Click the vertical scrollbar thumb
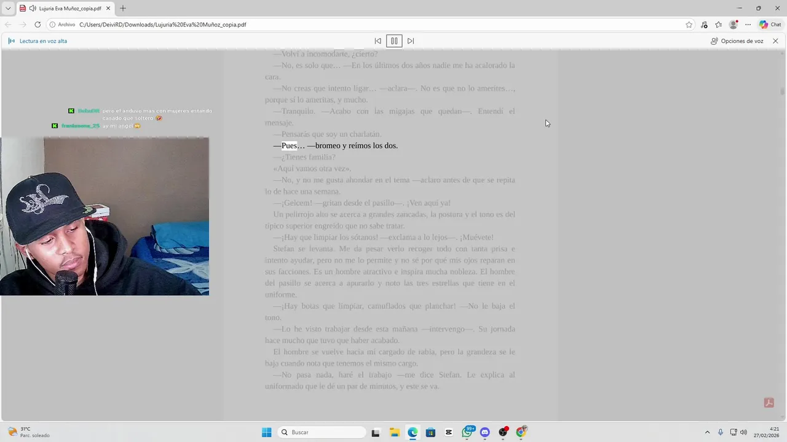Image resolution: width=787 pixels, height=442 pixels. (x=783, y=91)
